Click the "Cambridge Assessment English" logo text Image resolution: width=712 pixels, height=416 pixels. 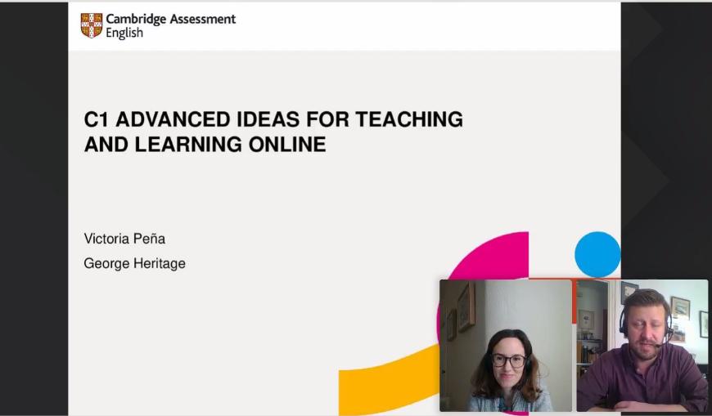(170, 25)
